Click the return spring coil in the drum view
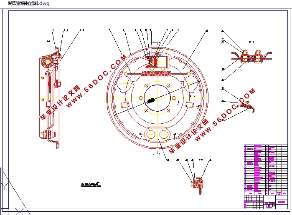 pos(157,74)
